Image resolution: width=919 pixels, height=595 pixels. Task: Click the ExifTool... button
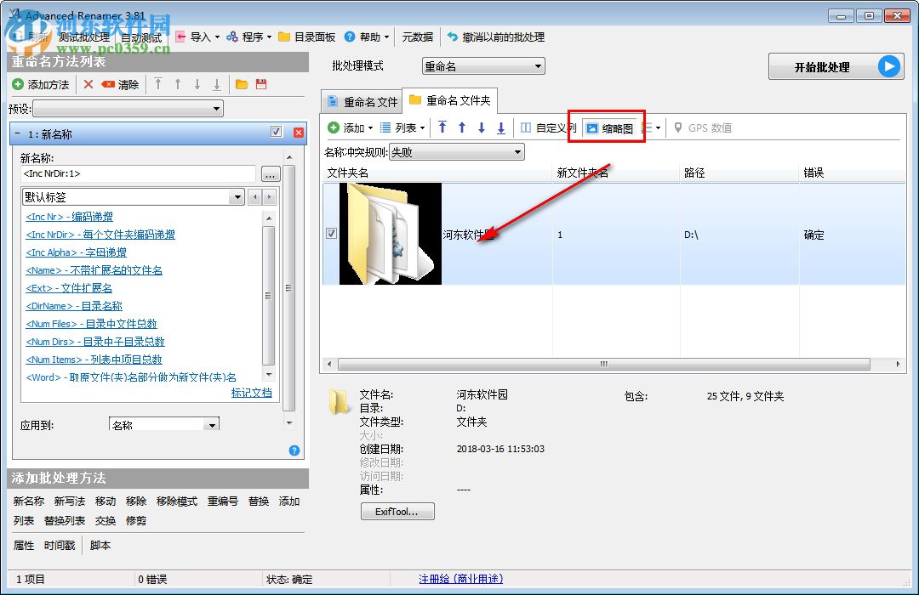tap(397, 511)
